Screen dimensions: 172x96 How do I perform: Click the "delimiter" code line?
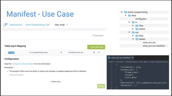128,85
